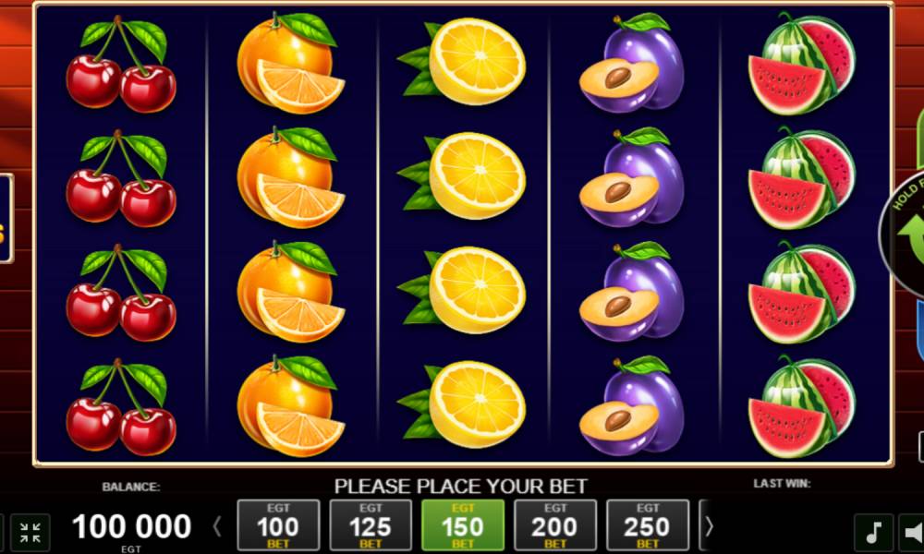The image size is (924, 554).
Task: Click the top cherry symbol on reel one
Action: (x=121, y=64)
